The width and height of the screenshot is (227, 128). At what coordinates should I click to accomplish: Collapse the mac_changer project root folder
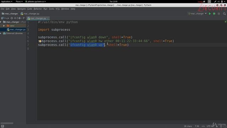[x=1, y=22]
